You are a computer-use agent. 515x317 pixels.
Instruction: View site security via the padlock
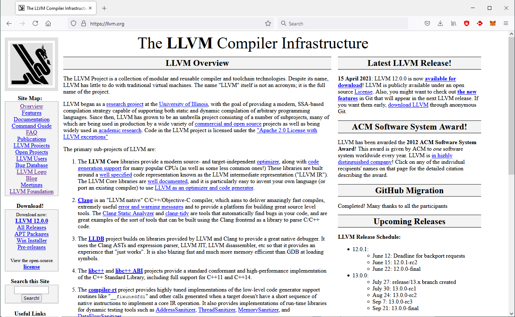click(84, 23)
